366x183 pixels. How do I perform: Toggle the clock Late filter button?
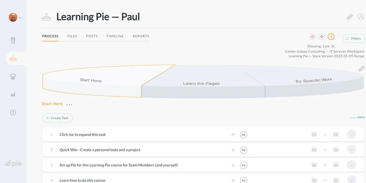pos(331,37)
